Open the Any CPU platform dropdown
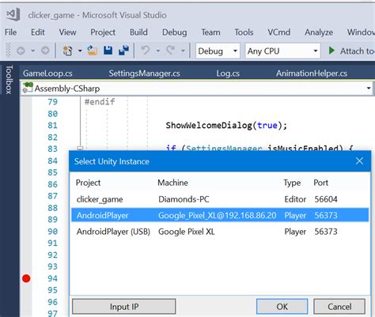The height and width of the screenshot is (317, 375). point(282,51)
